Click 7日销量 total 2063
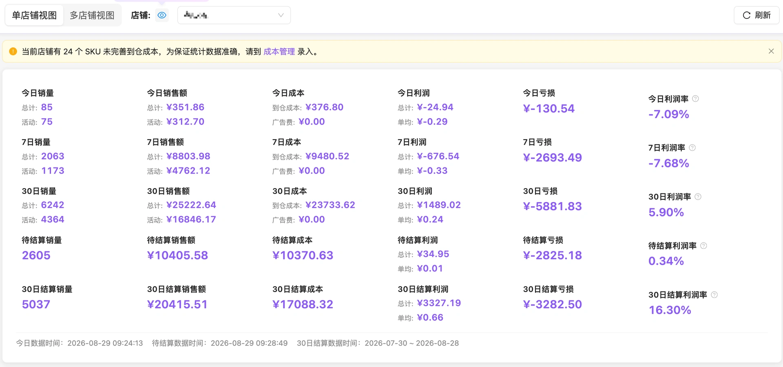Image resolution: width=783 pixels, height=367 pixels. (x=53, y=156)
